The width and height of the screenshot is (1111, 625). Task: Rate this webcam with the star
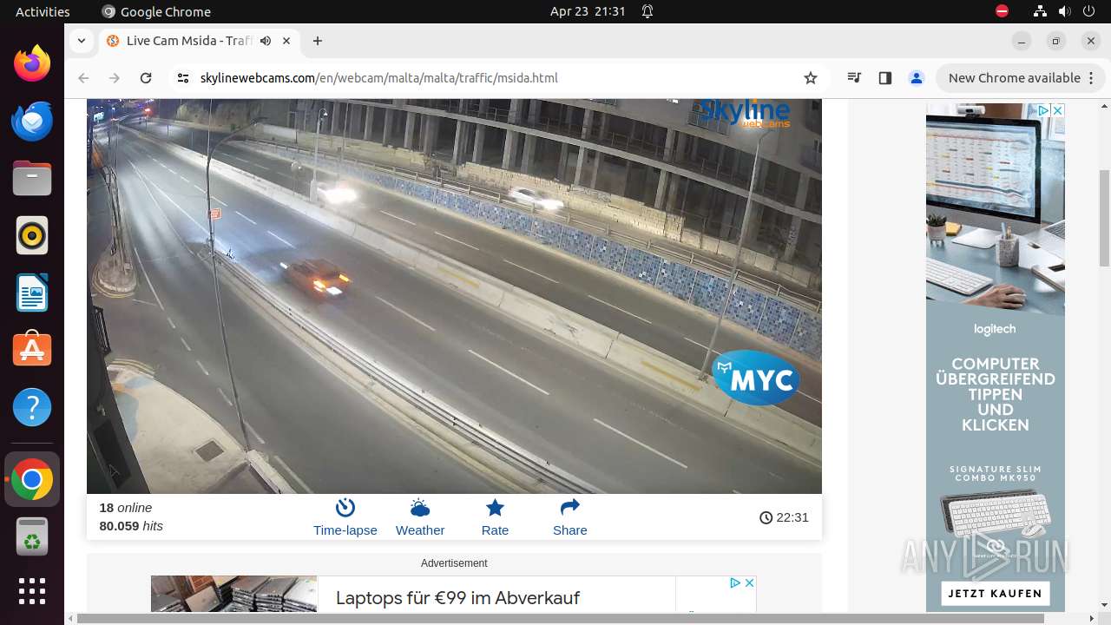(x=495, y=517)
